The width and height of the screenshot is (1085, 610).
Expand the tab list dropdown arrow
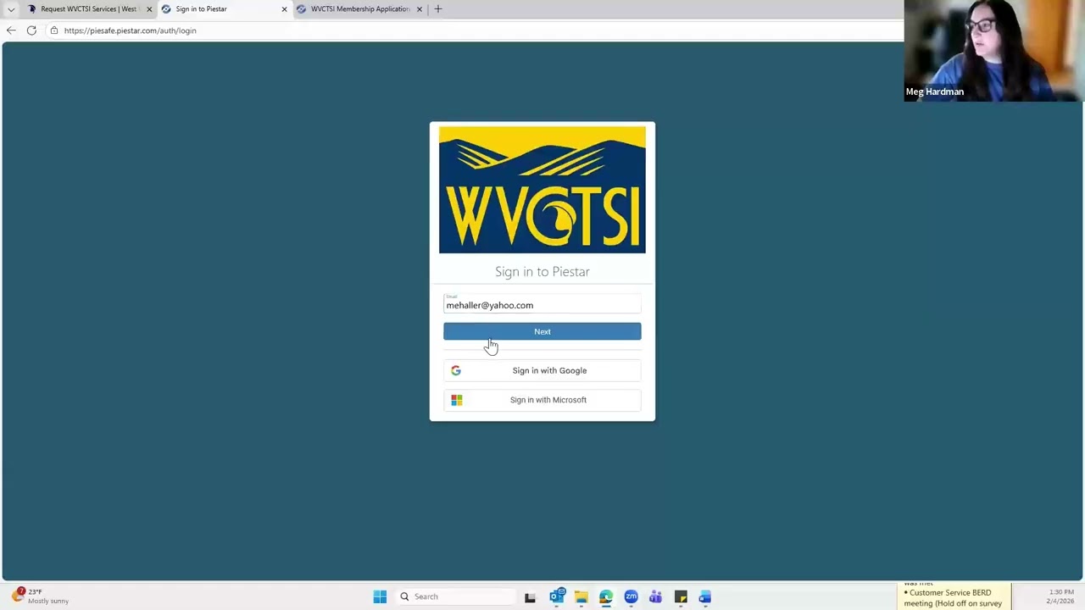(11, 9)
